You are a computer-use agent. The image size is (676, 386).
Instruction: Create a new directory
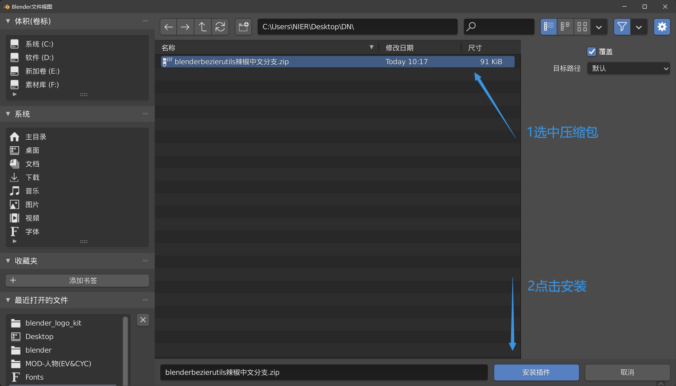(x=243, y=27)
